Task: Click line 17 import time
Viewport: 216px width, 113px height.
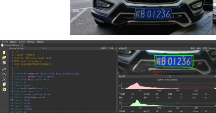Action: [22, 100]
